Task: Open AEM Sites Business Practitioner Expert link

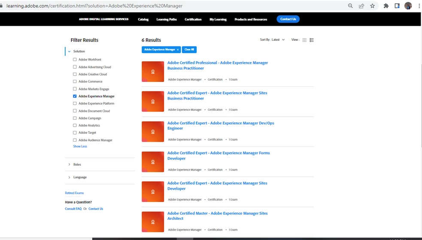Action: point(217,95)
